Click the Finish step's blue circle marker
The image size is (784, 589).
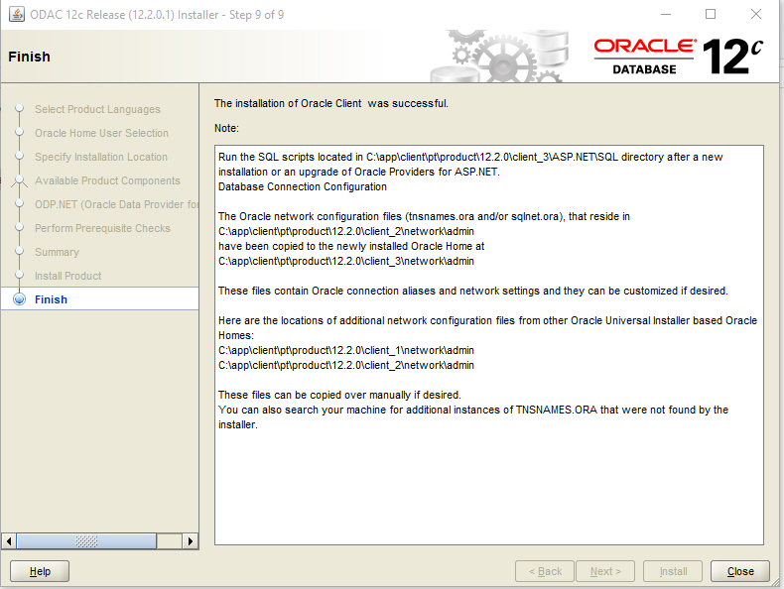click(20, 299)
